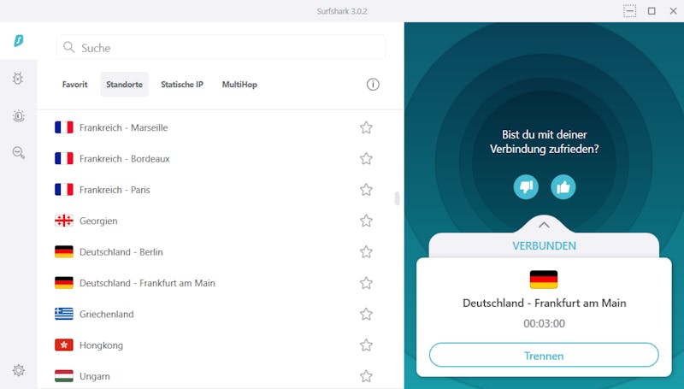Favorite Frankreich - Paris with star
This screenshot has height=389, width=684.
pos(366,190)
